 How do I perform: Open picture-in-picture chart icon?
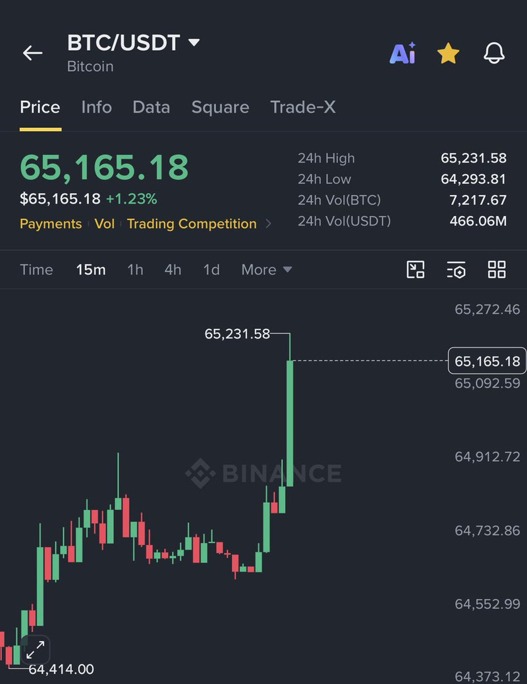click(x=415, y=270)
